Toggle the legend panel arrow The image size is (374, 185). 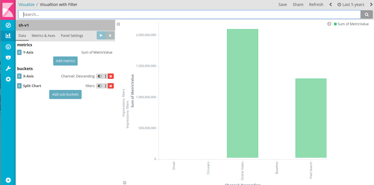click(x=329, y=24)
